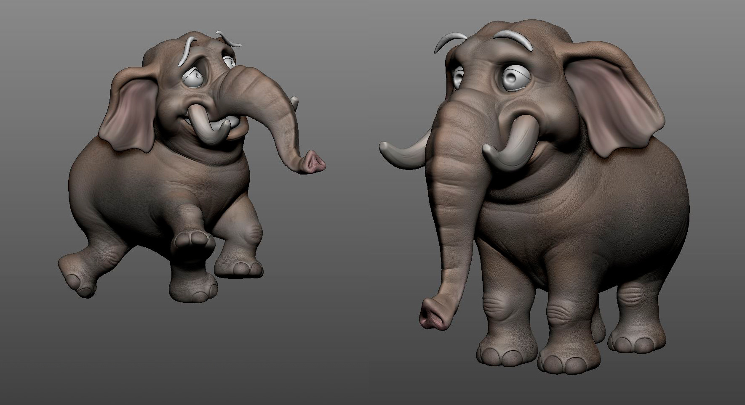Click the left elephant's large pink ear
The width and height of the screenshot is (745, 405).
click(x=127, y=111)
